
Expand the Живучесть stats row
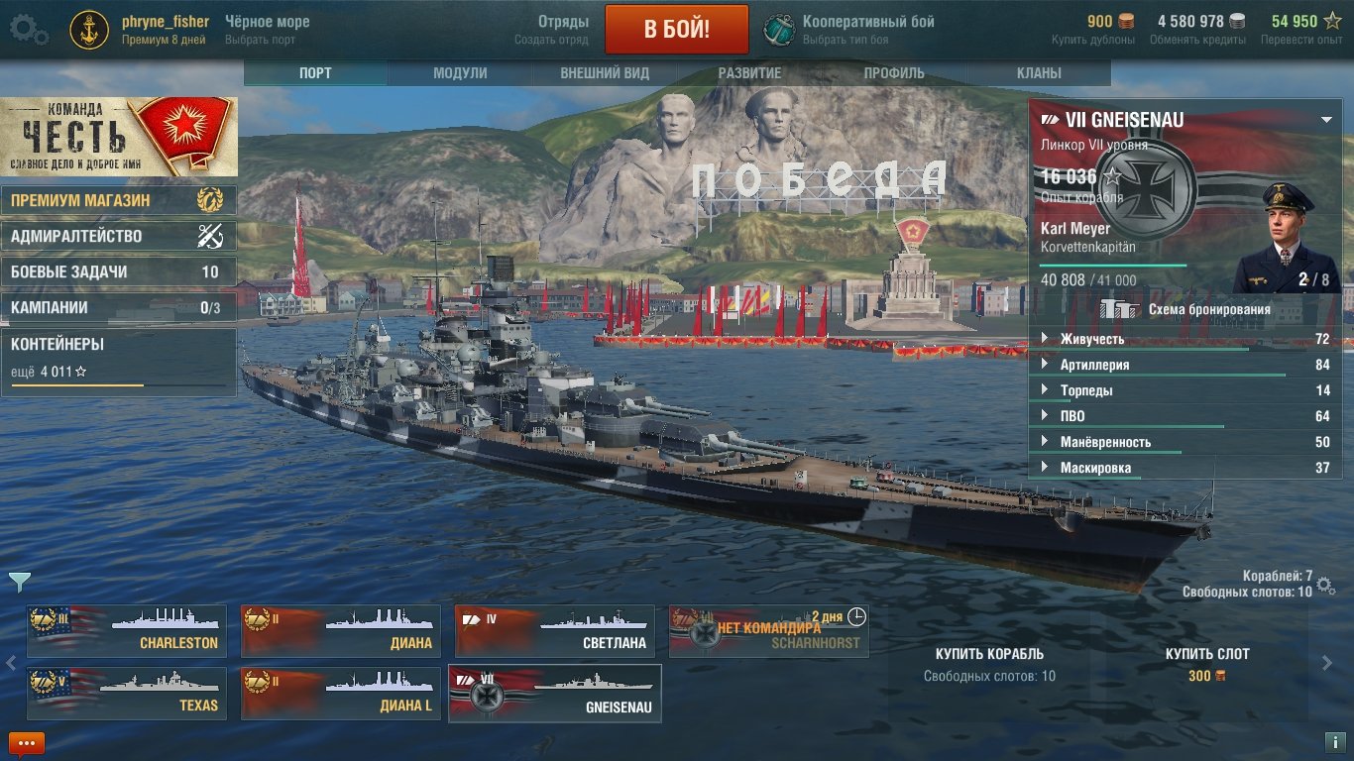[1185, 340]
